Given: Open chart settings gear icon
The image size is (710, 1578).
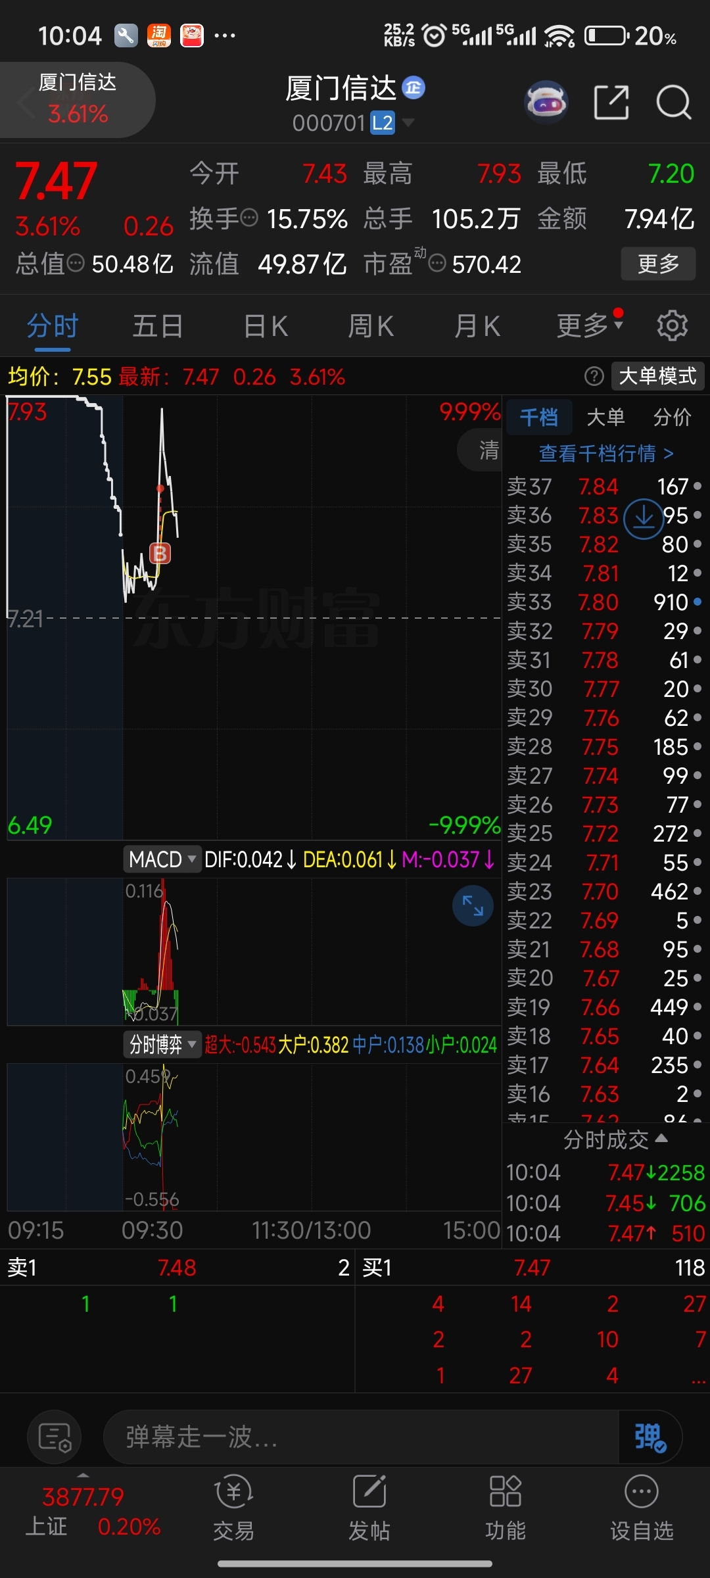Looking at the screenshot, I should 672,325.
